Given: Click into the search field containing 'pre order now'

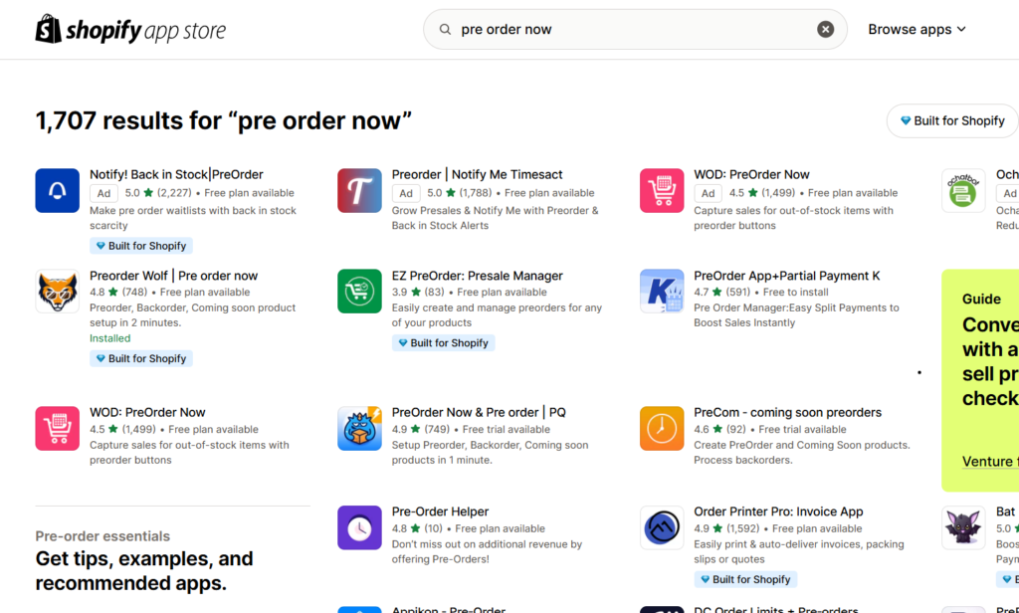Looking at the screenshot, I should point(635,29).
